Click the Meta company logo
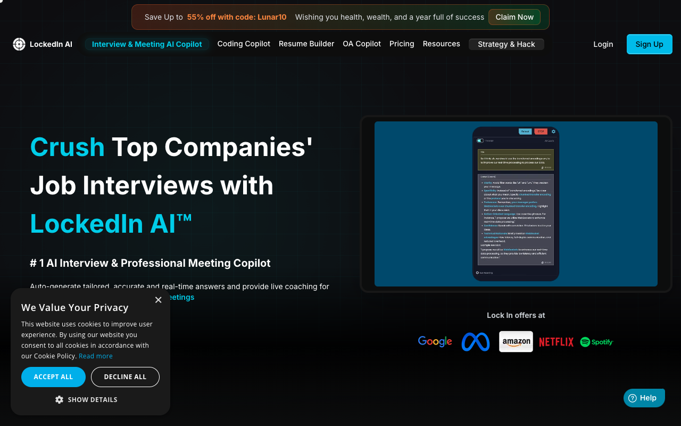Image resolution: width=681 pixels, height=426 pixels. [x=476, y=342]
